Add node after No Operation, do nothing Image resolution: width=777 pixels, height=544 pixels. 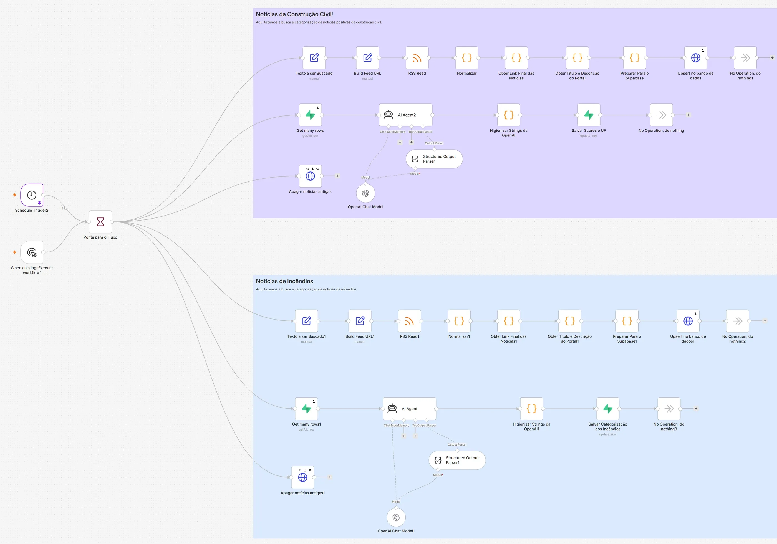pos(688,115)
